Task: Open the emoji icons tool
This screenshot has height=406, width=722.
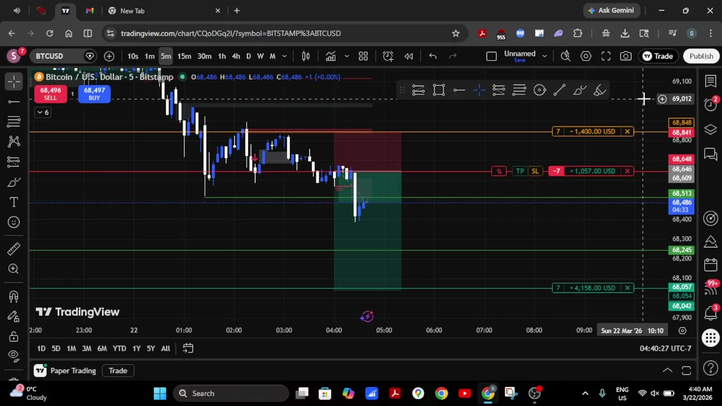Action: click(x=14, y=222)
